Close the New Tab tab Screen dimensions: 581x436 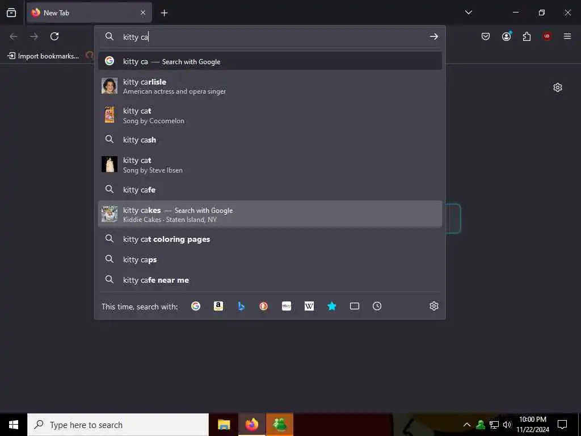pos(143,13)
